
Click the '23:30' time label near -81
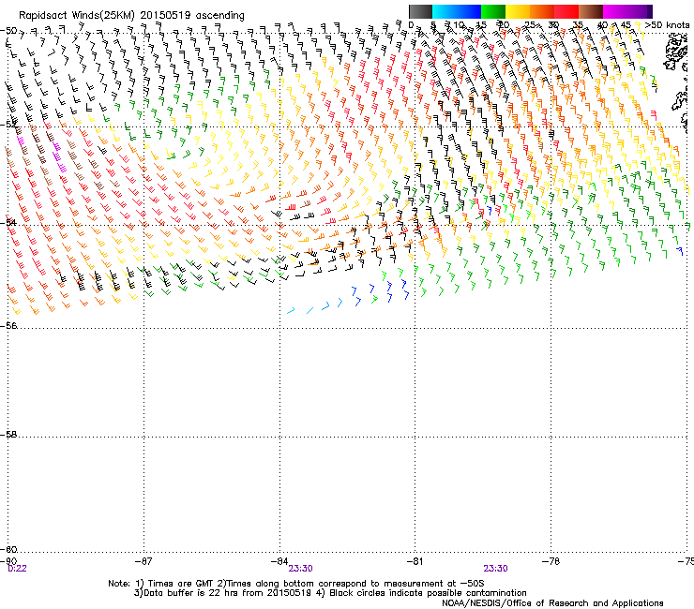[x=495, y=569]
